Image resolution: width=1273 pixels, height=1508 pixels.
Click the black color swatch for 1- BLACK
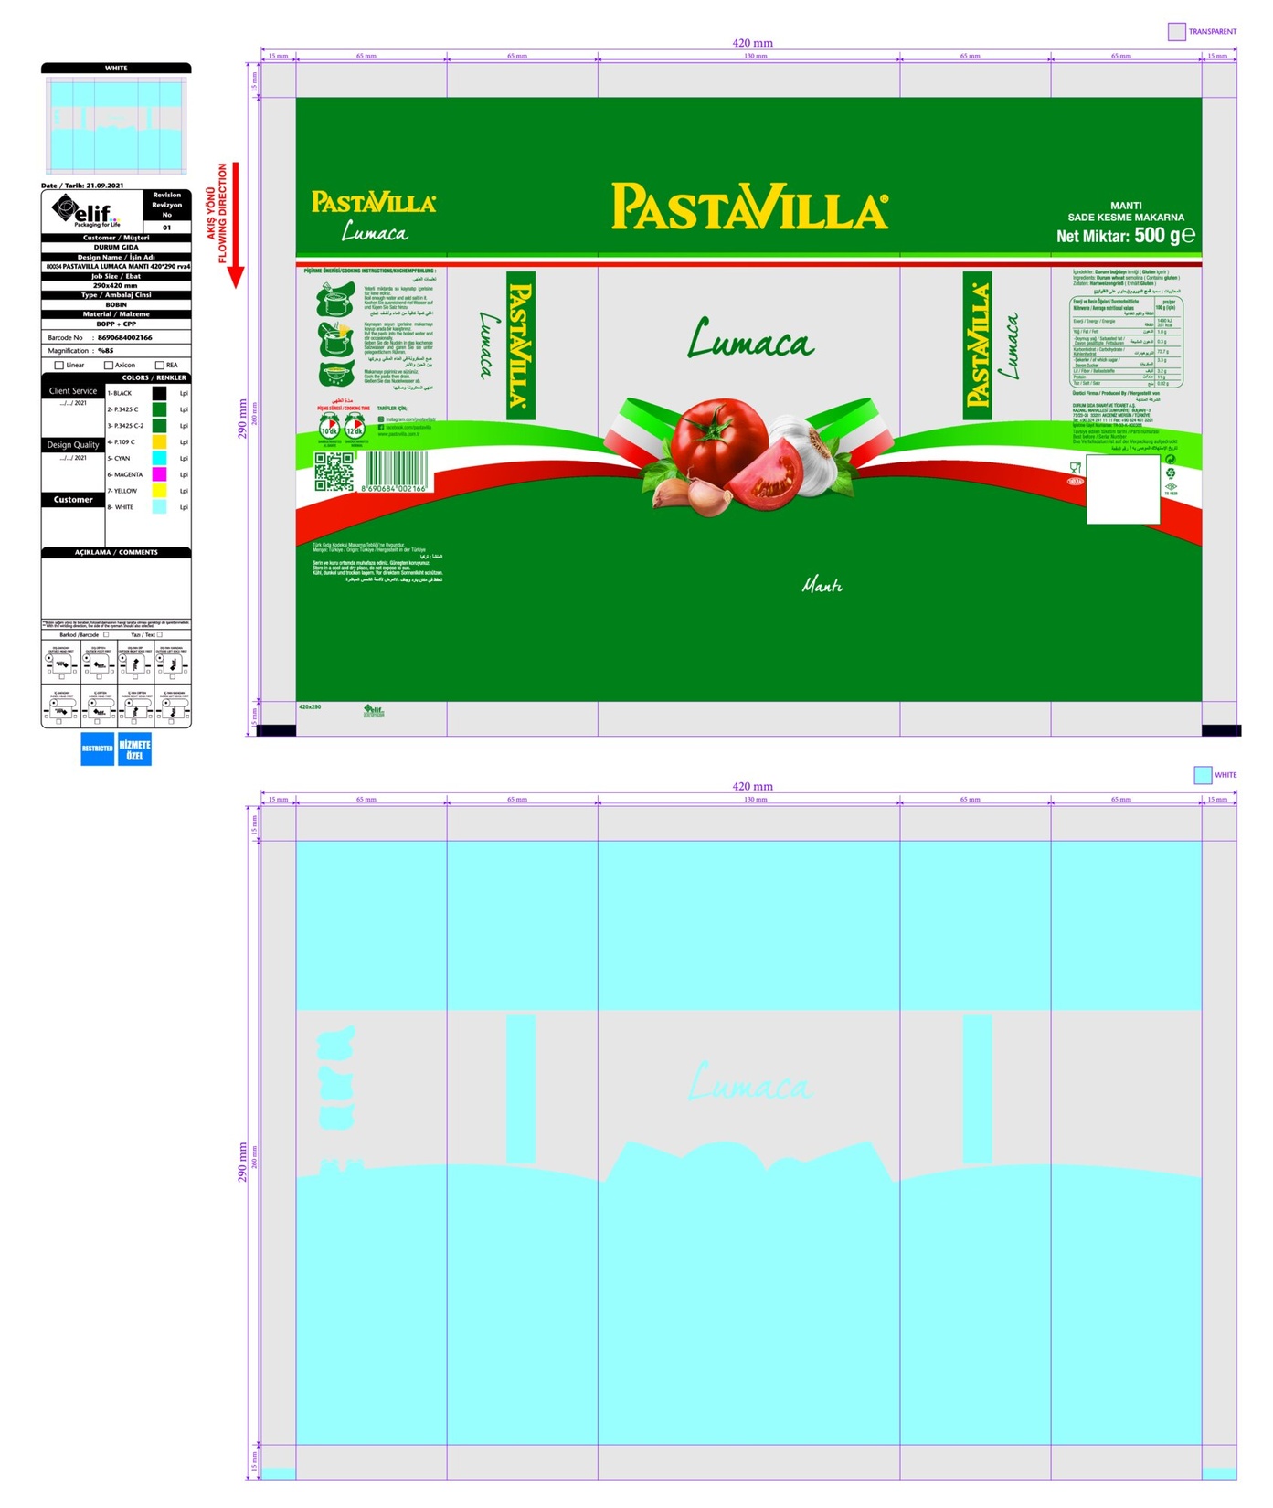tap(159, 393)
